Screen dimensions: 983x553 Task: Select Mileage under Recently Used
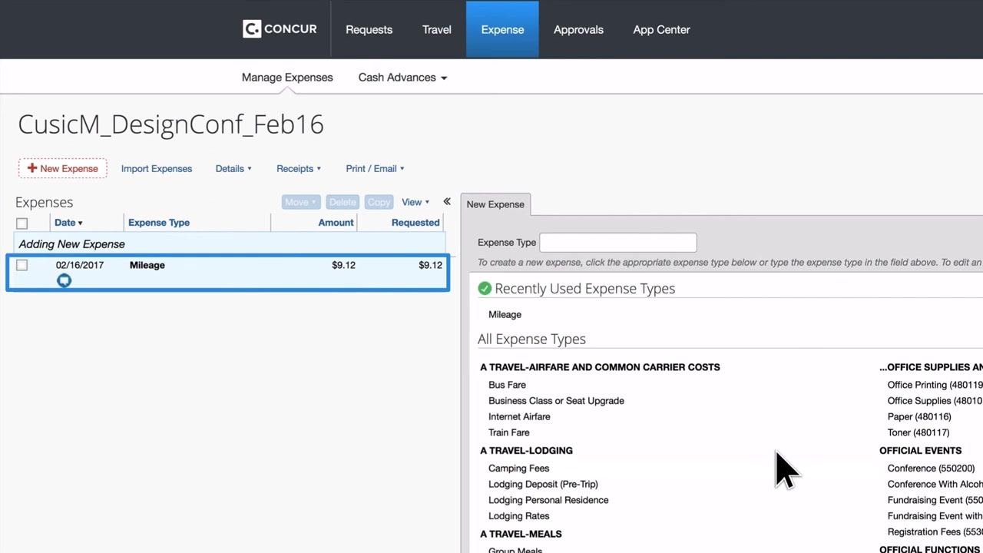[x=505, y=314]
